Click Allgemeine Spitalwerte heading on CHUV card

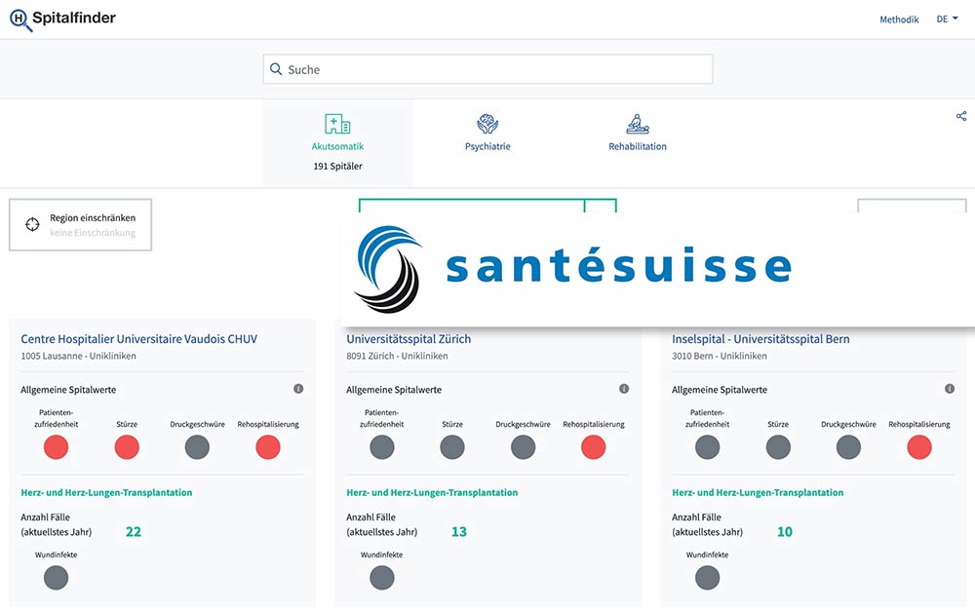(x=68, y=390)
